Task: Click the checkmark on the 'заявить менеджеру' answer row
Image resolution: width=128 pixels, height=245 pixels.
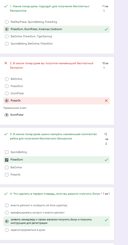Action: (x=106, y=220)
